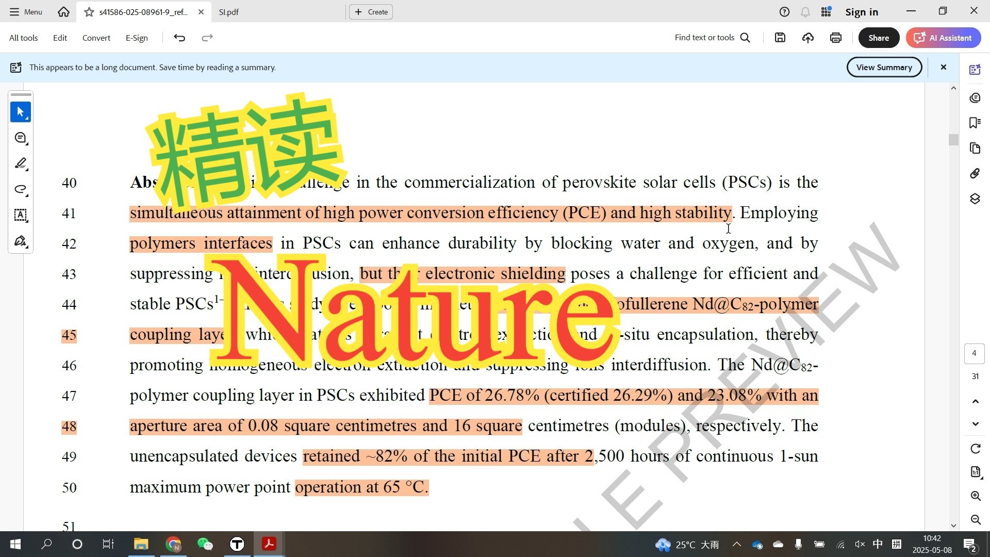
Task: Open the Adobe apps grid icon
Action: pos(826,12)
